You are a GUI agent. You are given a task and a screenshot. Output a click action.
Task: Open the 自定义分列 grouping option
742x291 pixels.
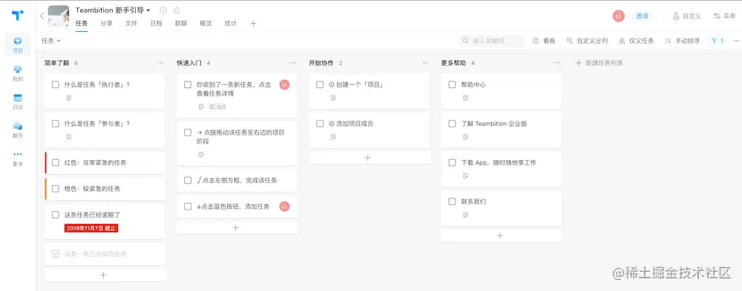click(x=587, y=41)
